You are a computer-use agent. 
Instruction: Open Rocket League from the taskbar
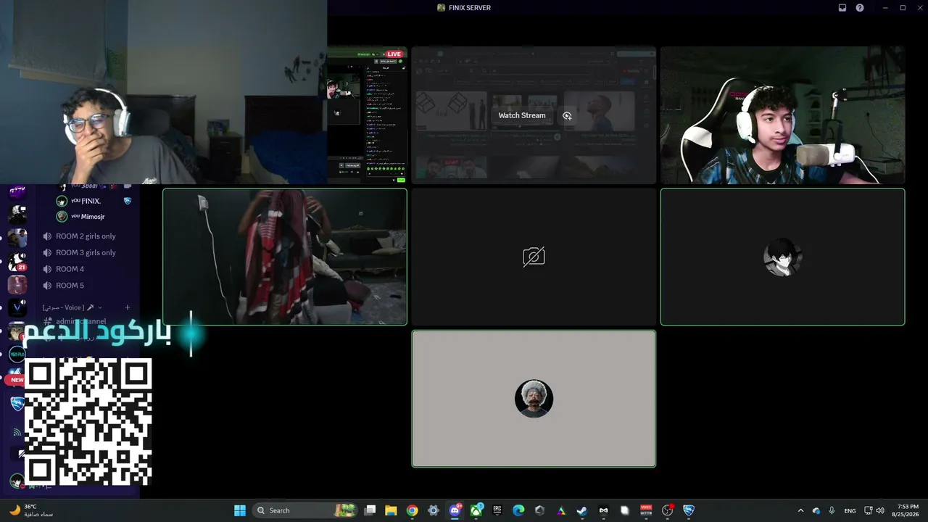[x=689, y=510]
